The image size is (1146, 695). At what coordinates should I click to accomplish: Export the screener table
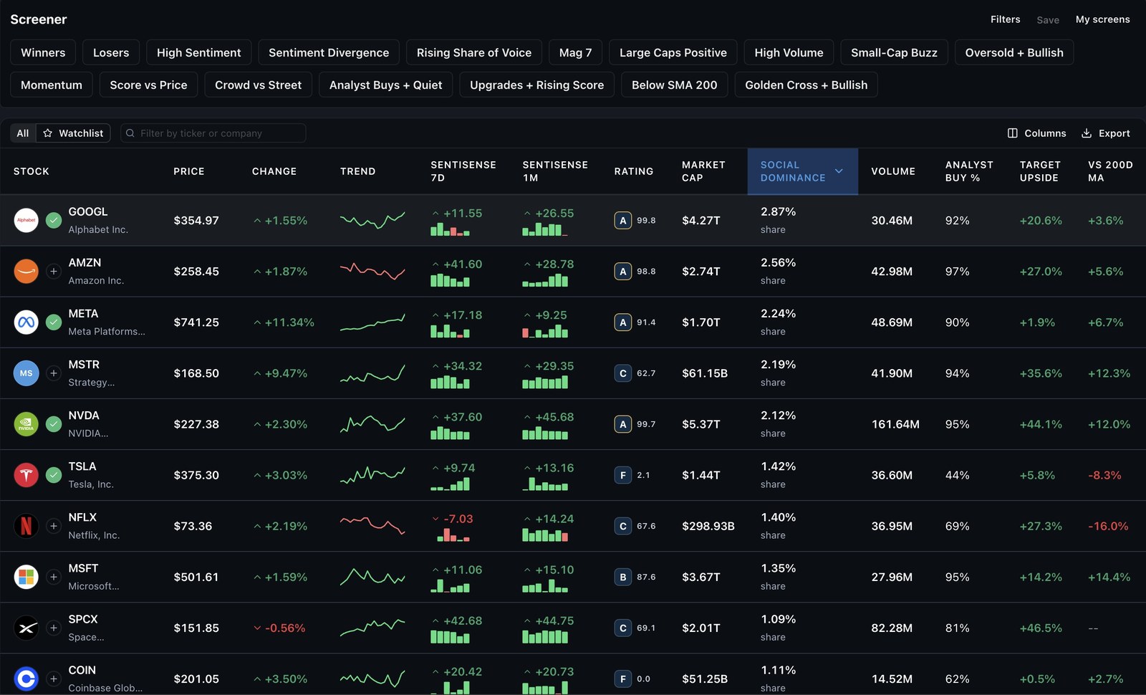tap(1105, 133)
